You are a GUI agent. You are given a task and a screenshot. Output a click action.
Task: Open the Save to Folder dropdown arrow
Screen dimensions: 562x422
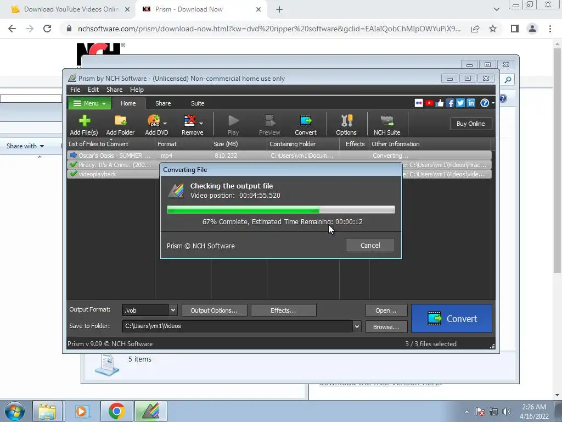coord(357,326)
